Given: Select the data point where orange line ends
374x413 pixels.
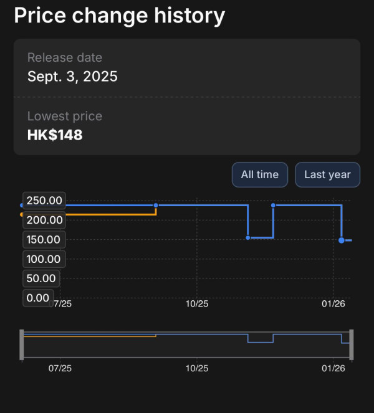Looking at the screenshot, I should point(156,205).
